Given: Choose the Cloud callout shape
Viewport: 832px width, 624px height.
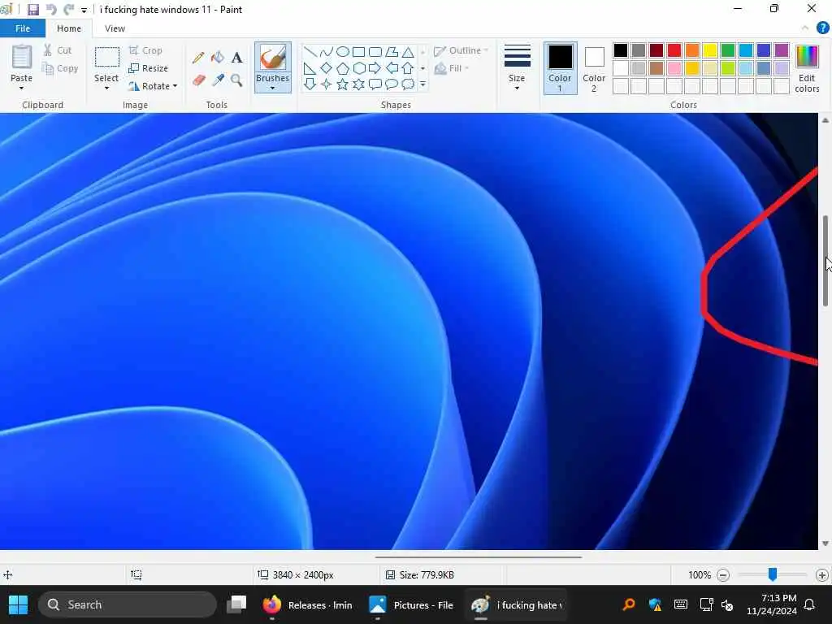Looking at the screenshot, I should pos(408,84).
